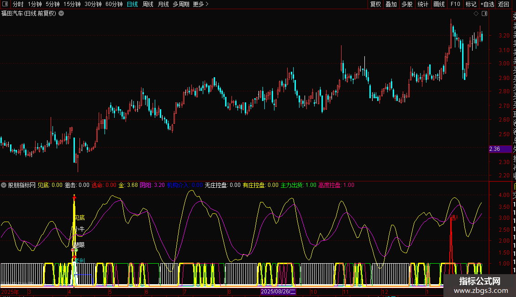Open the 更多 periods expander
Screen dimensions: 516x297
point(200,5)
